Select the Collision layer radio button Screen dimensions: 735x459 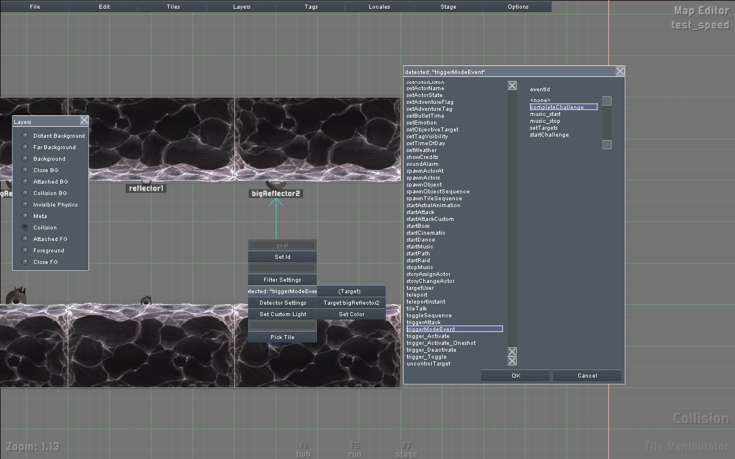coord(25,228)
